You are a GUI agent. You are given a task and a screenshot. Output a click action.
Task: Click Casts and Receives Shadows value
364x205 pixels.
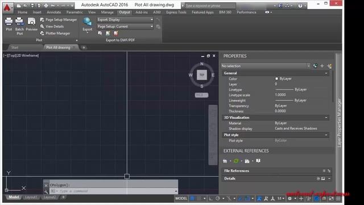point(296,129)
